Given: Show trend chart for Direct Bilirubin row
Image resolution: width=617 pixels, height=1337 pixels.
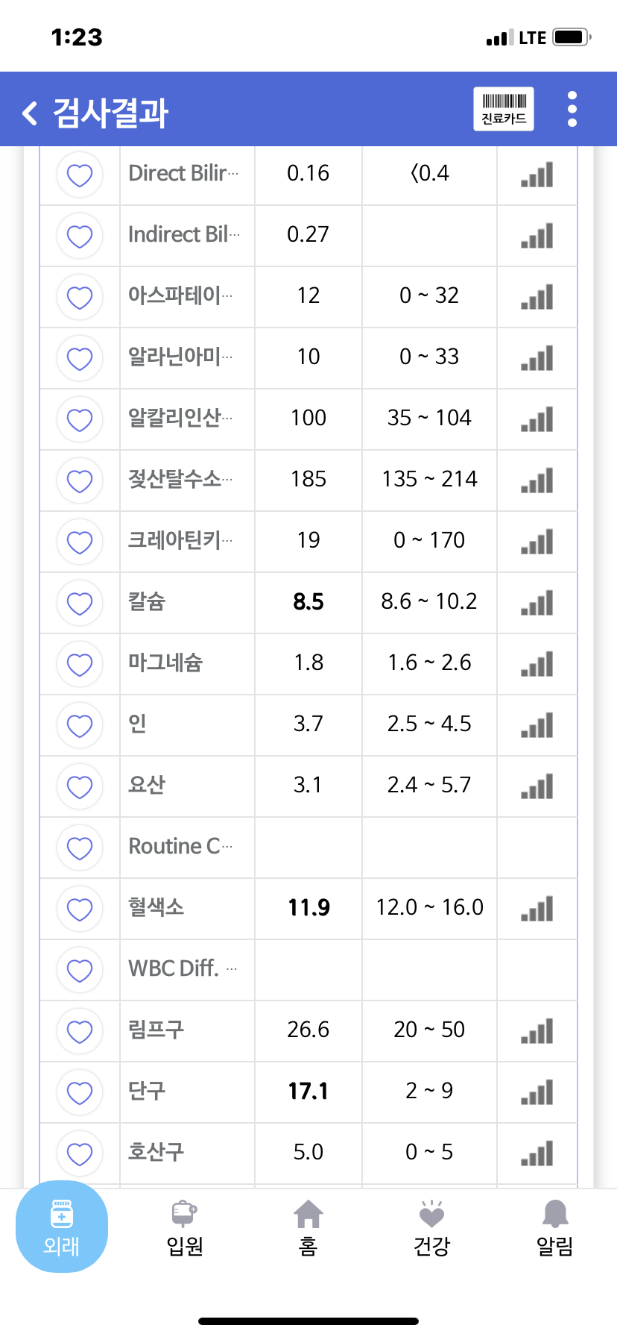Looking at the screenshot, I should [x=537, y=175].
